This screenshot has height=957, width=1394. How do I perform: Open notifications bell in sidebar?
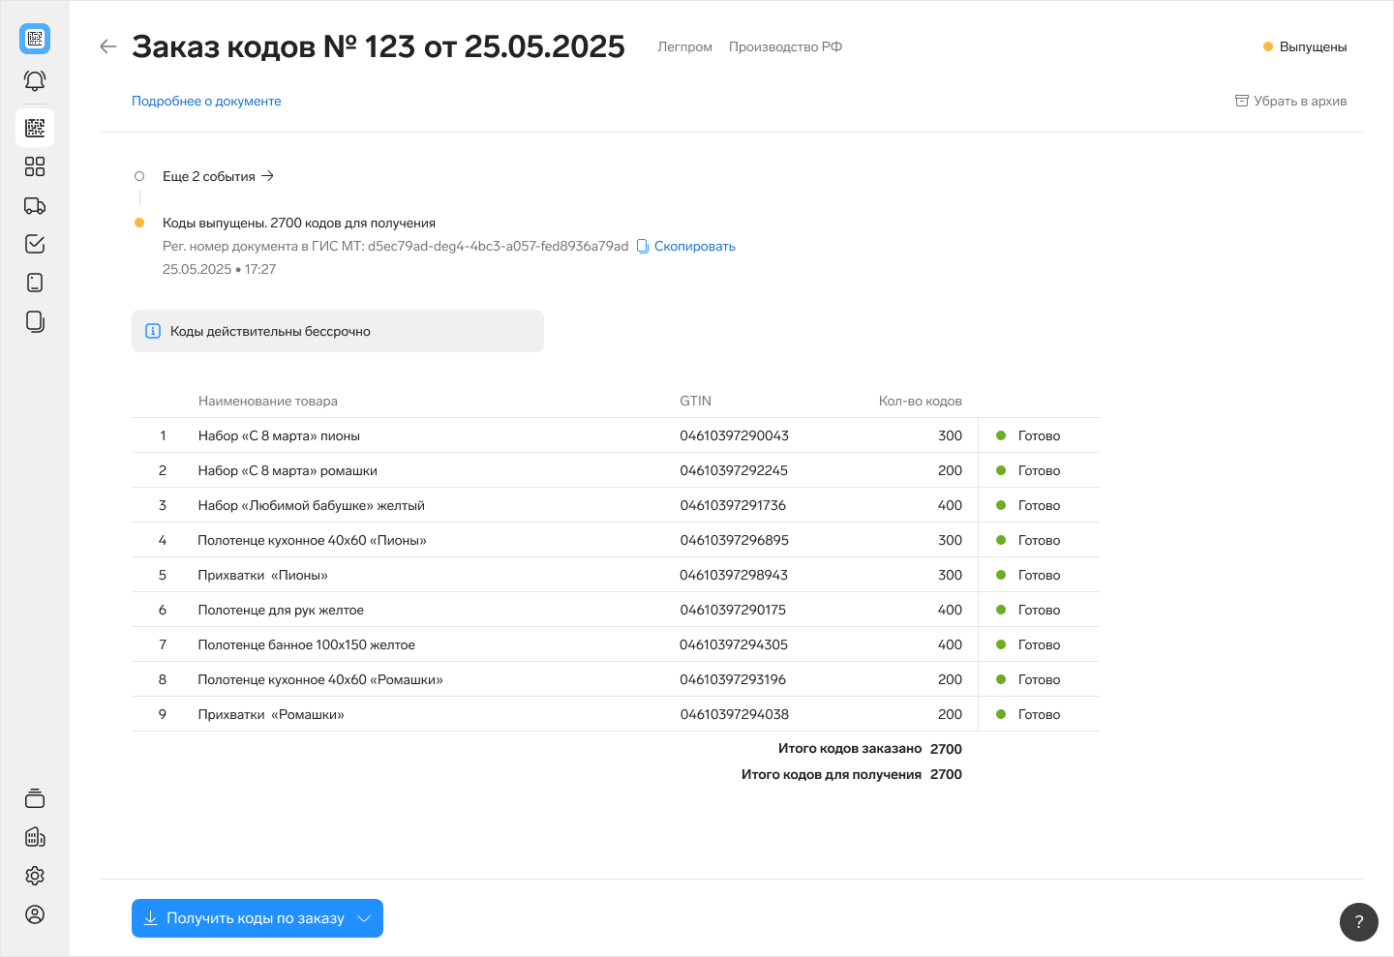[x=35, y=81]
